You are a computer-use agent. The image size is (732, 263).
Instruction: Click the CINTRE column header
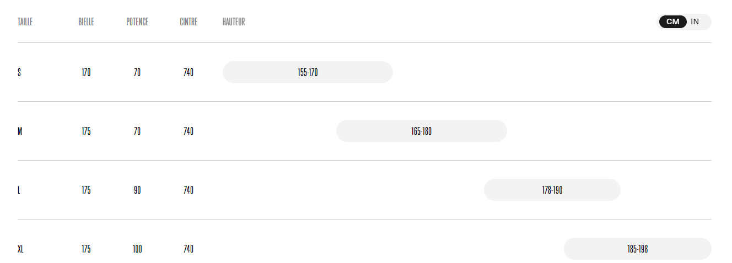tap(189, 22)
